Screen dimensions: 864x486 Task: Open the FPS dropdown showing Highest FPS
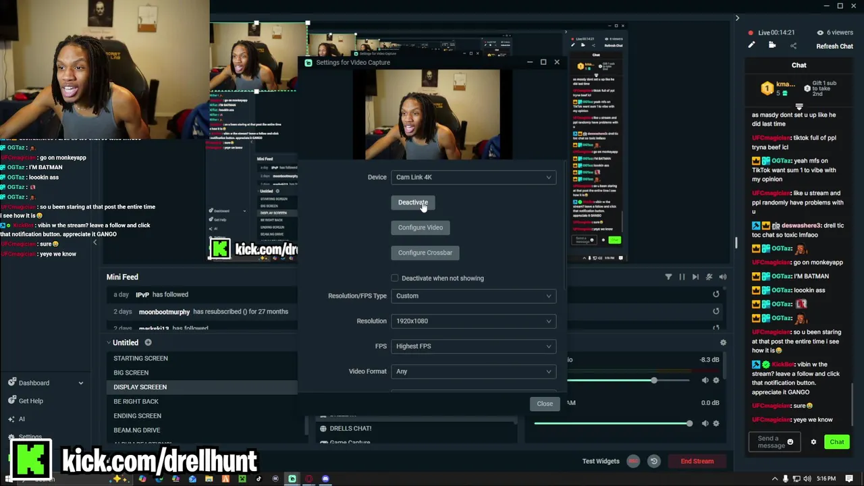tap(473, 346)
